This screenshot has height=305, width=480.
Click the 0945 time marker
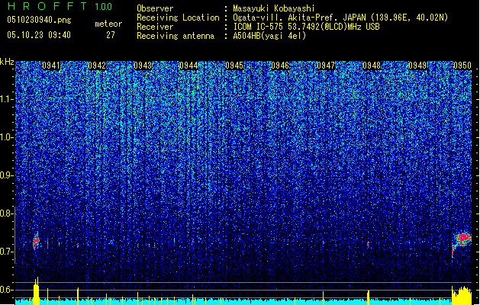(x=234, y=66)
